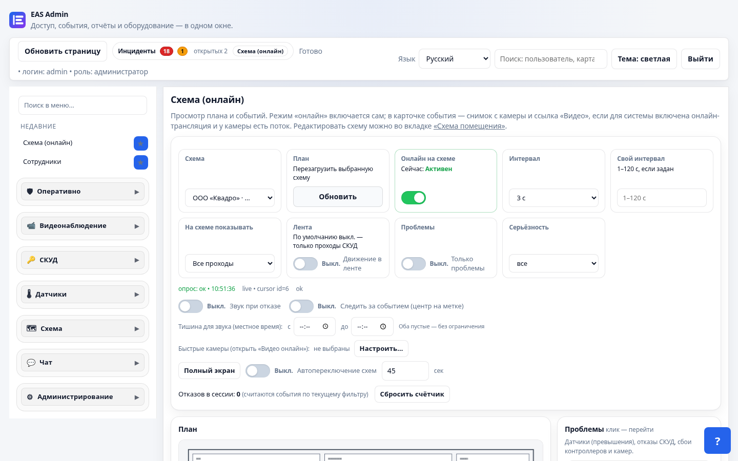Log out with Выйти button

(701, 59)
